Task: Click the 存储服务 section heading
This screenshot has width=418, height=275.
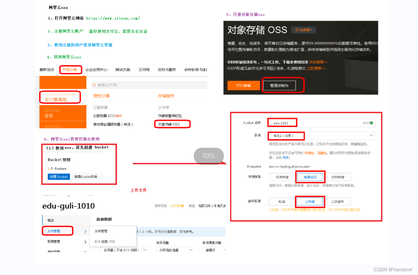Action: click(x=166, y=96)
